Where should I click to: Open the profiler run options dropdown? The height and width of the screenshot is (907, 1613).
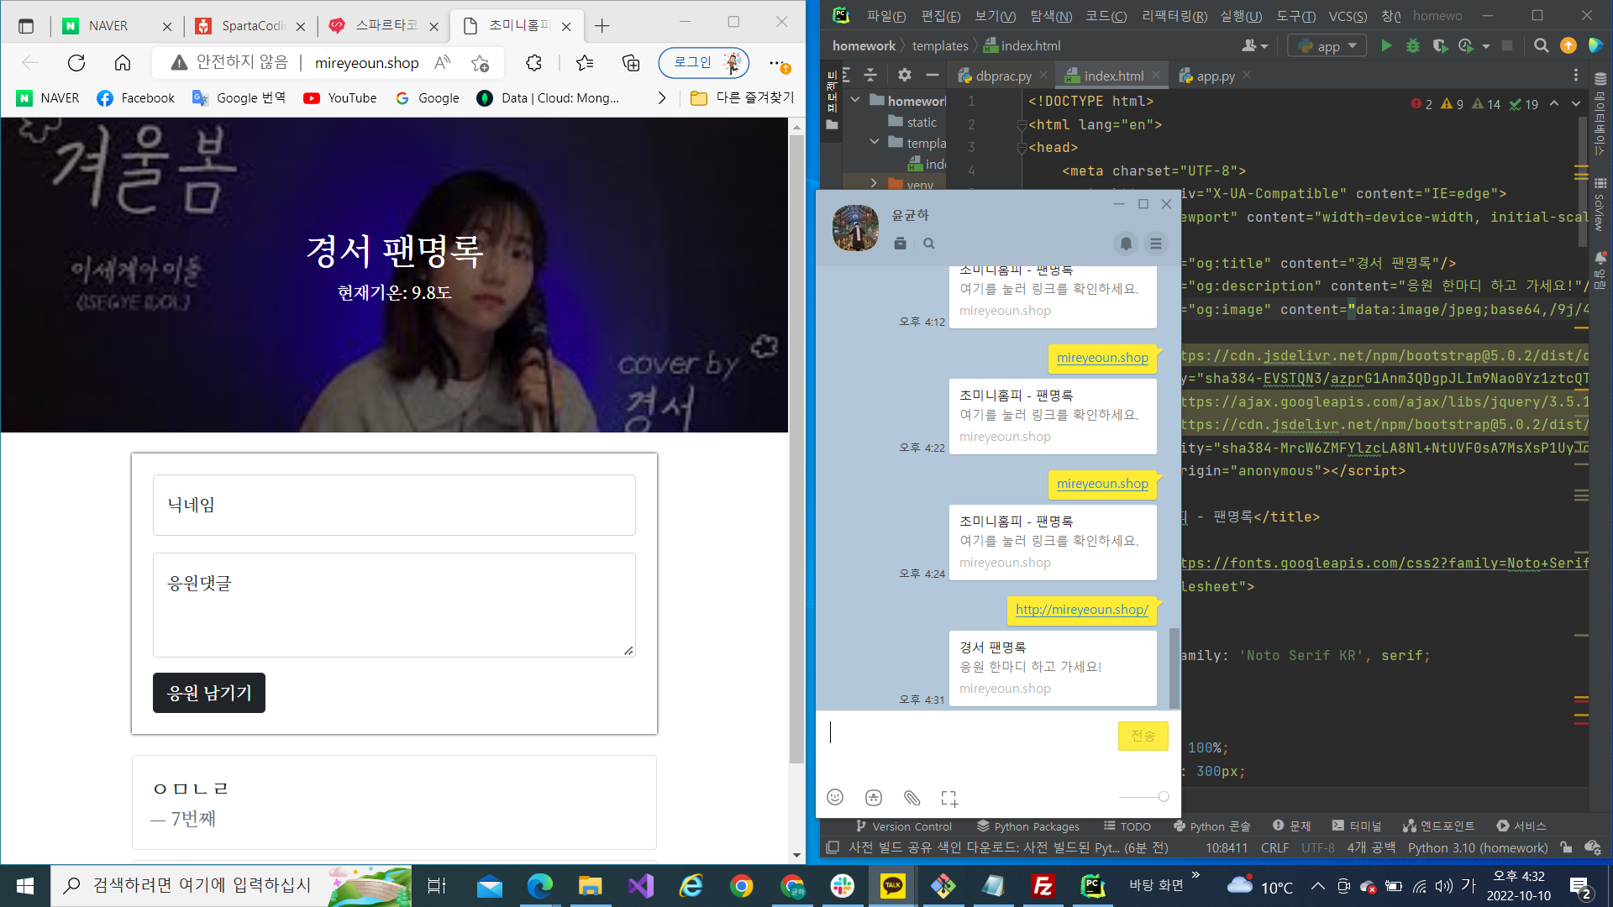(x=1486, y=46)
